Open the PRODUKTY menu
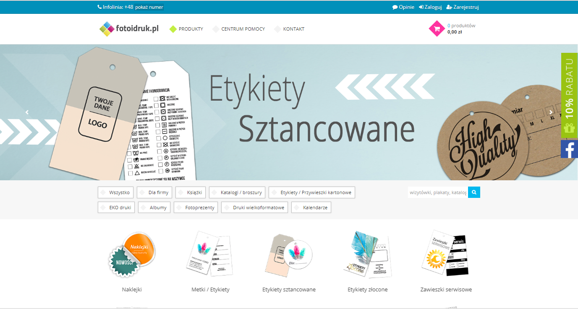578x309 pixels. click(186, 29)
